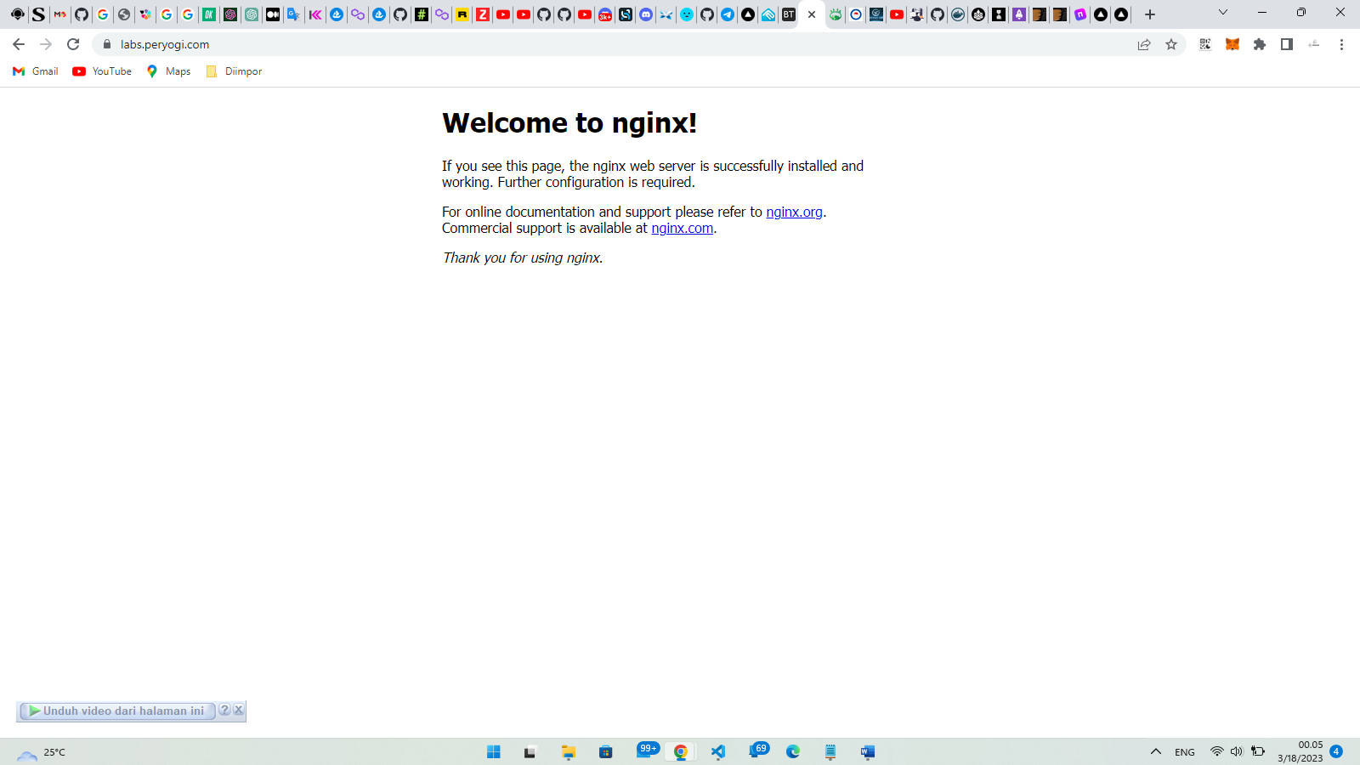Switch to the BT favicon tab
This screenshot has height=765, width=1360.
pyautogui.click(x=789, y=14)
